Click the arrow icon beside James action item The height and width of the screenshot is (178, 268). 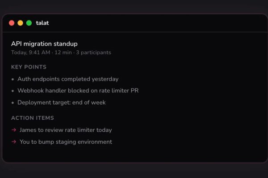14,130
